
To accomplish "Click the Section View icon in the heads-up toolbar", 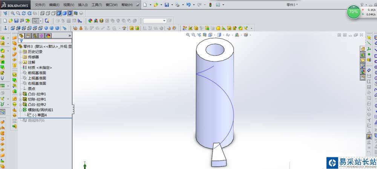I will click(205, 35).
